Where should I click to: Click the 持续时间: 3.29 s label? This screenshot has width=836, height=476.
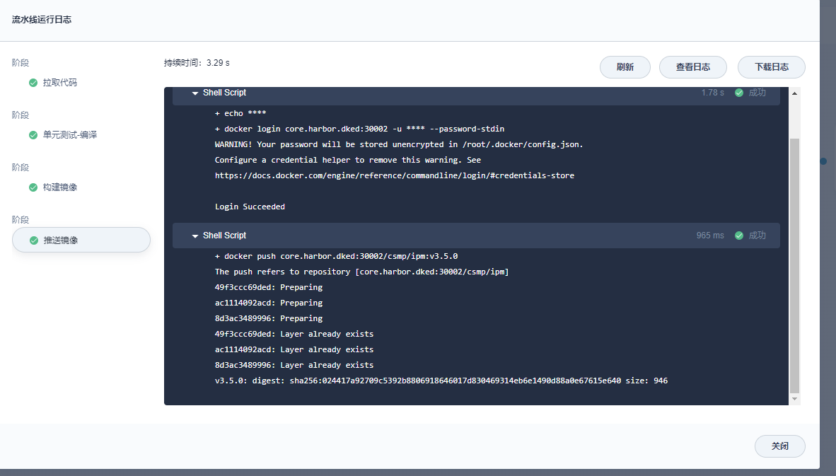[x=197, y=63]
